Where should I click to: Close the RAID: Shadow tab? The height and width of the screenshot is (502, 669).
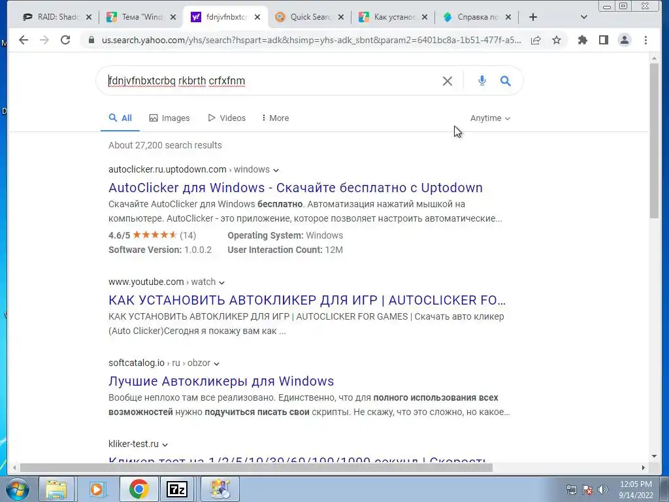[89, 17]
